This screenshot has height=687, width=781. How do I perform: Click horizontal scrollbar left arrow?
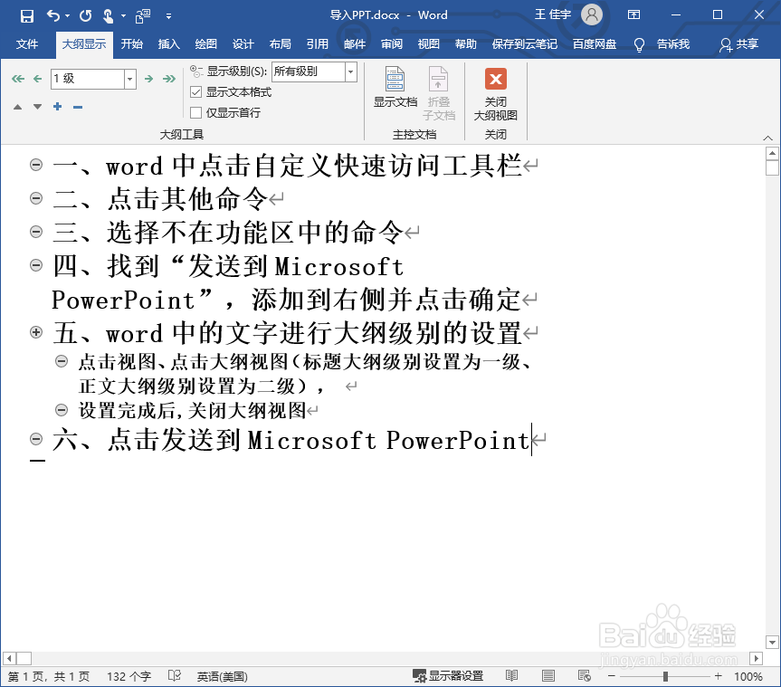[x=9, y=659]
